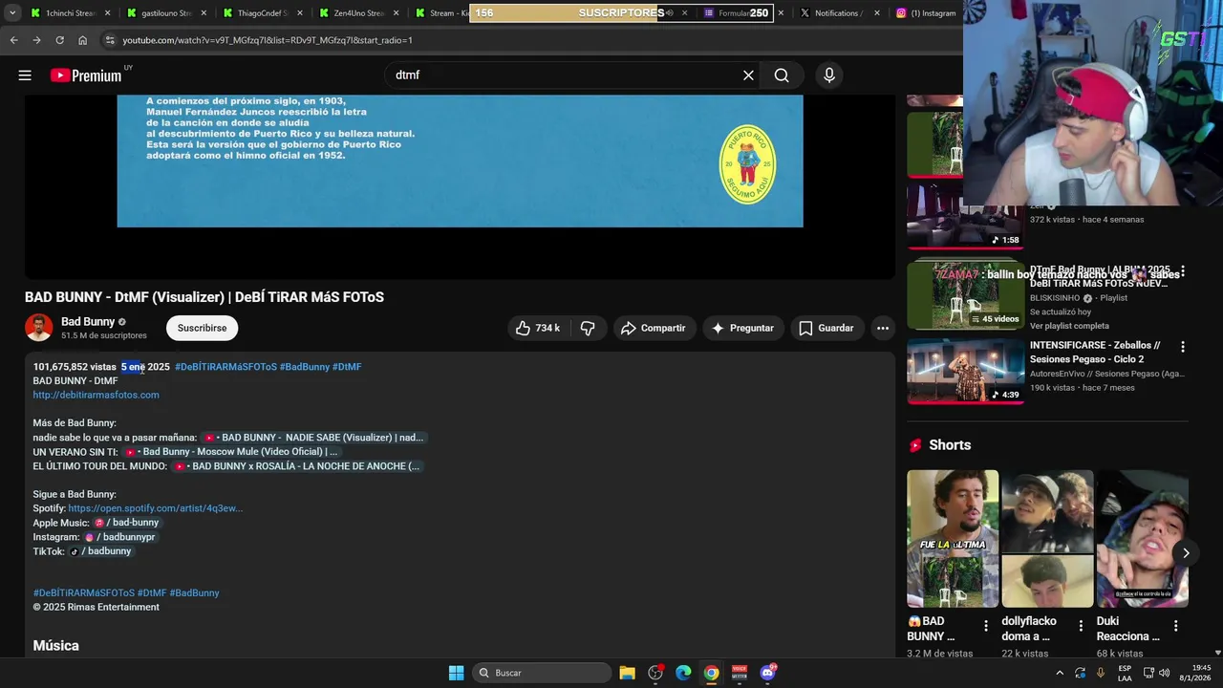Viewport: 1223px width, 688px height.
Task: Open Google Chrome taskbar icon
Action: [x=711, y=673]
